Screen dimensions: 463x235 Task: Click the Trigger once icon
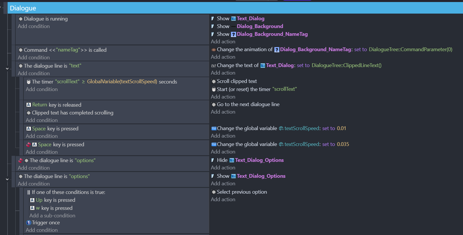[29, 223]
